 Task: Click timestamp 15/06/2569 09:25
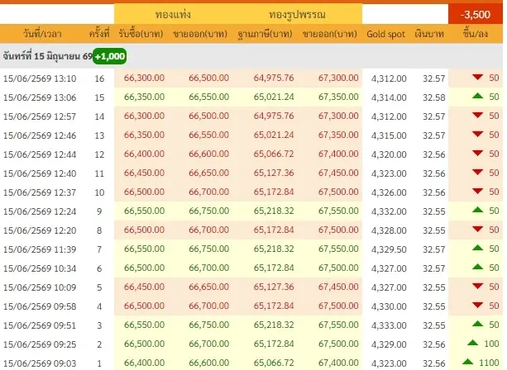pos(40,344)
